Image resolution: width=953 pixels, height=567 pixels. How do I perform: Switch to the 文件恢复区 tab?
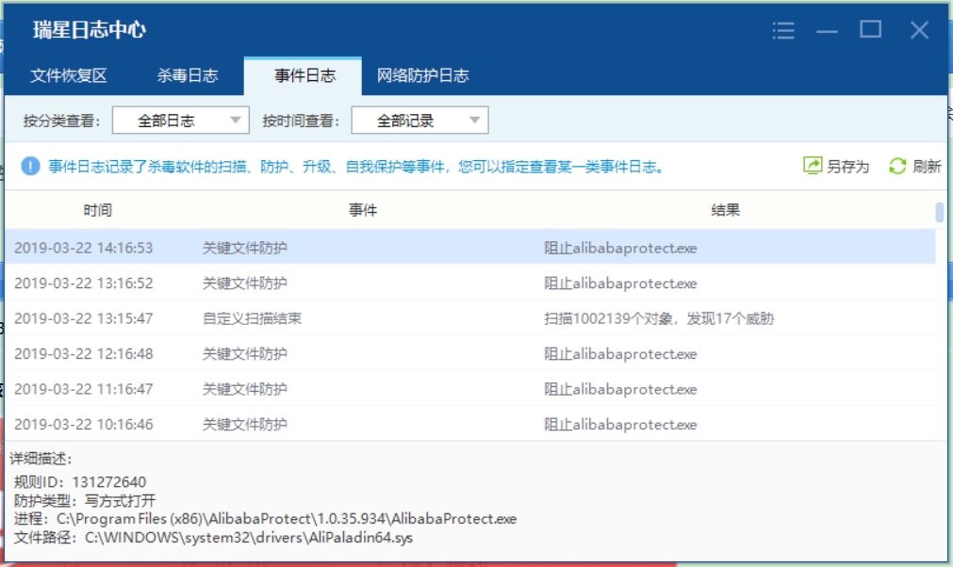click(x=69, y=76)
